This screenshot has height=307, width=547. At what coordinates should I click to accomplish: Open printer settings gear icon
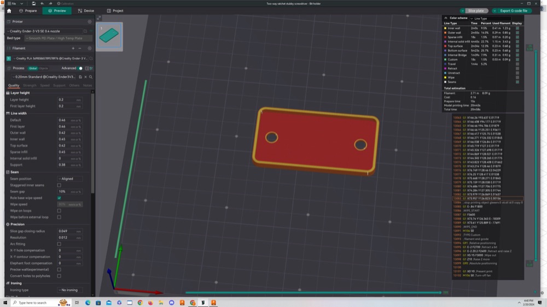90,22
